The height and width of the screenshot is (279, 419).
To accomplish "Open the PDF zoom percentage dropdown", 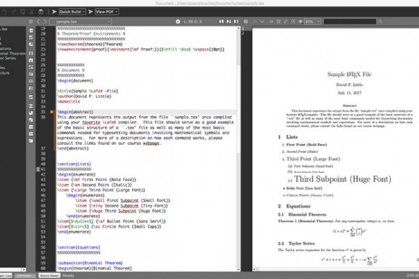I will (x=313, y=22).
